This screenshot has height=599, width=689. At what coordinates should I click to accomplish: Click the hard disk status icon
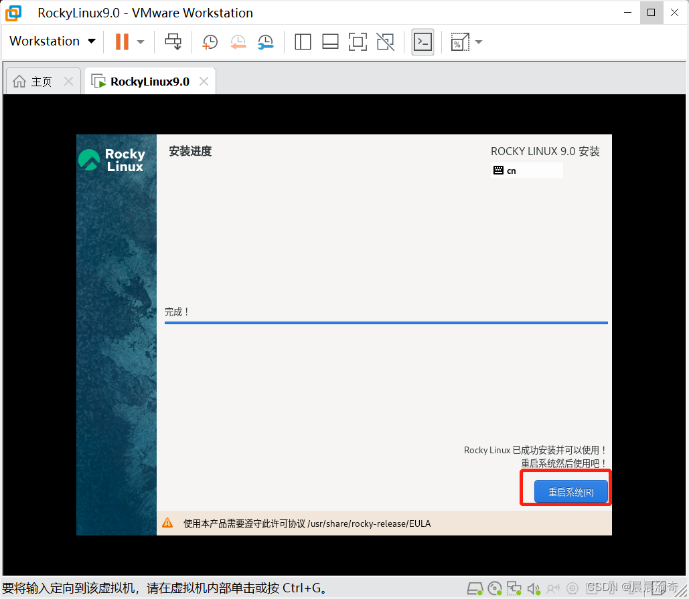(475, 588)
